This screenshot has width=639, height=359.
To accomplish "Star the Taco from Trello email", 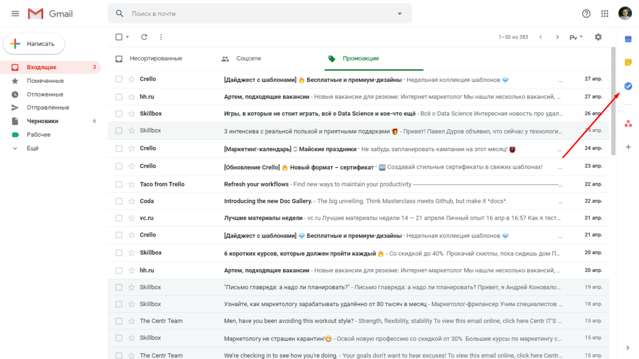I will coord(132,185).
